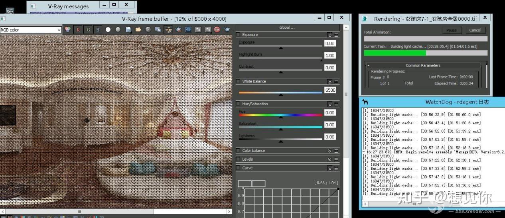Open Color balance options menu icon
Image resolution: width=505 pixels, height=218 pixels.
coord(336,151)
